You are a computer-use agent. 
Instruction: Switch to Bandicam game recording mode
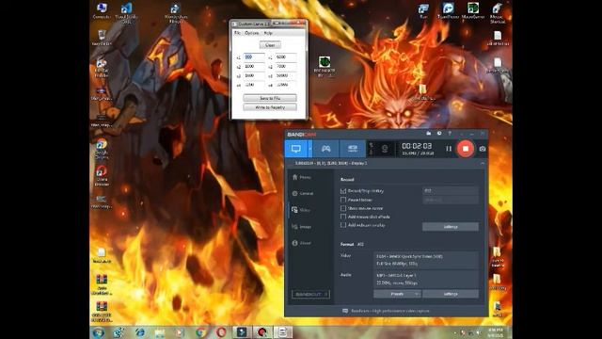326,149
